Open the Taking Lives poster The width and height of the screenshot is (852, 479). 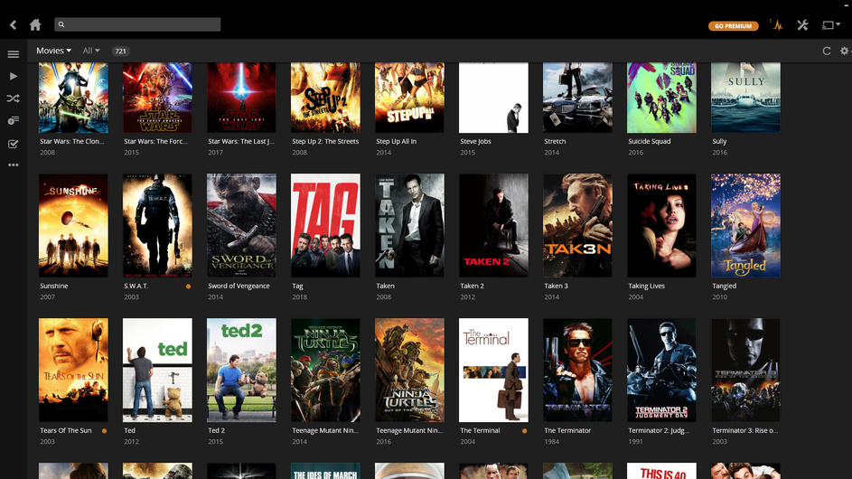[x=661, y=226]
